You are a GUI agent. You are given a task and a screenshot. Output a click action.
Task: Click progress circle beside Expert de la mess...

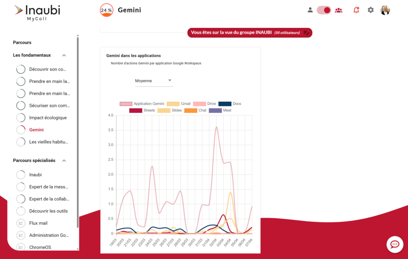pyautogui.click(x=21, y=187)
